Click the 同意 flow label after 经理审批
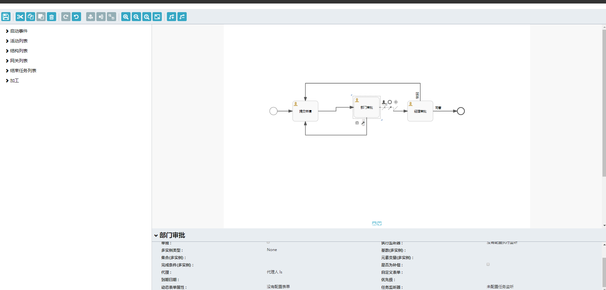This screenshot has width=606, height=290. [438, 108]
